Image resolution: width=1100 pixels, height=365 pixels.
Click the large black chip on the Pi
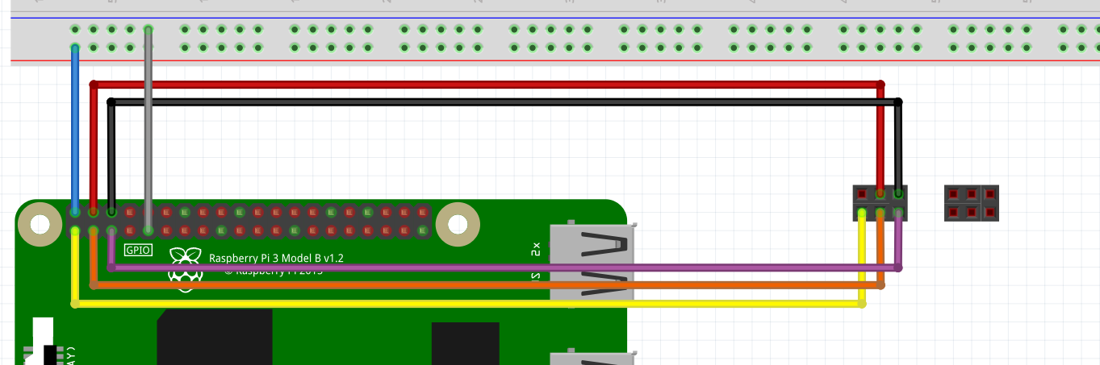coord(213,338)
